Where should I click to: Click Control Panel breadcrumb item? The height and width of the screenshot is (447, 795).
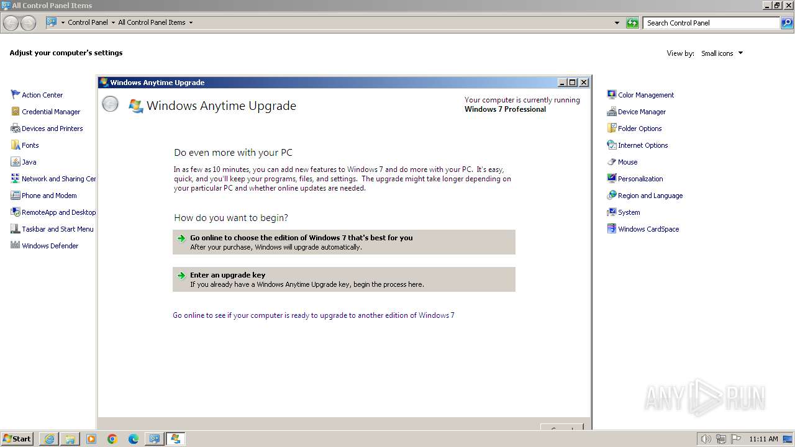88,22
